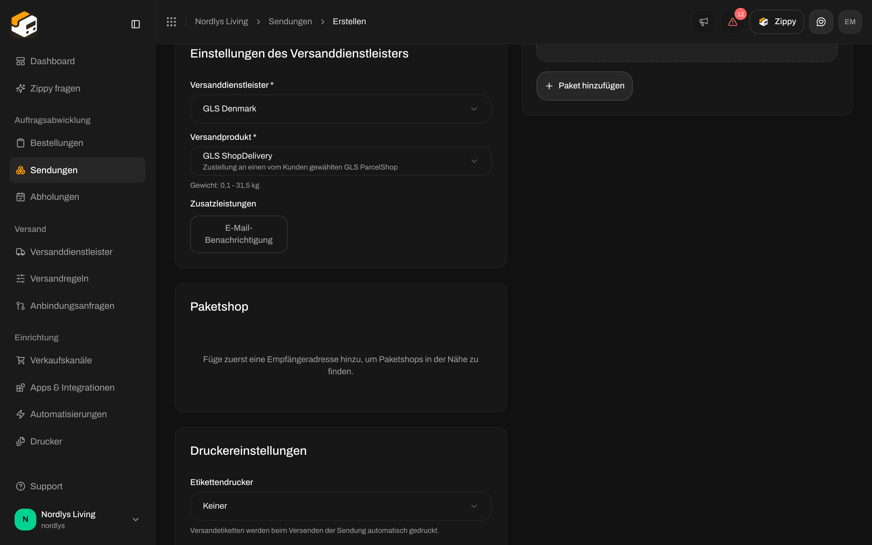Go to Sendungen in the breadcrumb
This screenshot has height=545, width=872.
(x=290, y=21)
